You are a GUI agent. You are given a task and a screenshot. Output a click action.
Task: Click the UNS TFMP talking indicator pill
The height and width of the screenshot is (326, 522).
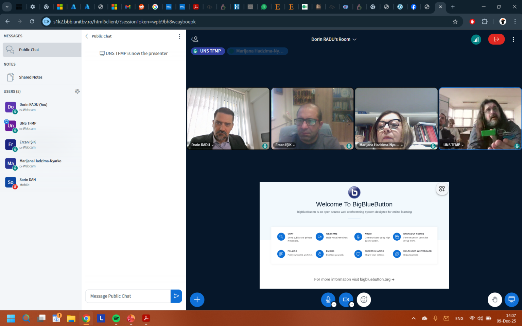tap(208, 51)
